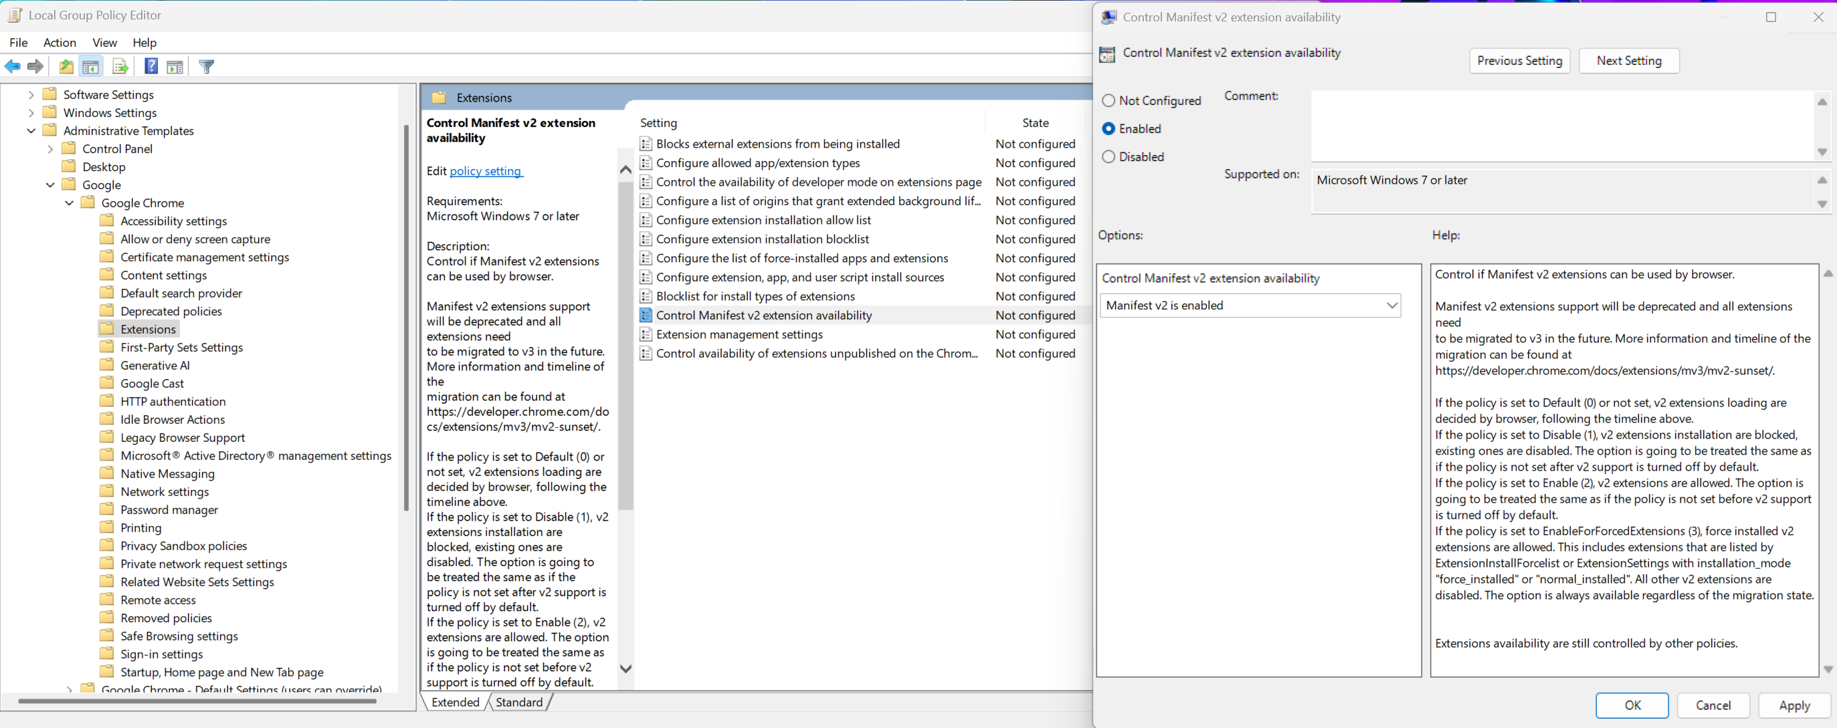Click the Filter funnel toolbar icon
Viewport: 1837px width, 728px height.
coord(206,67)
